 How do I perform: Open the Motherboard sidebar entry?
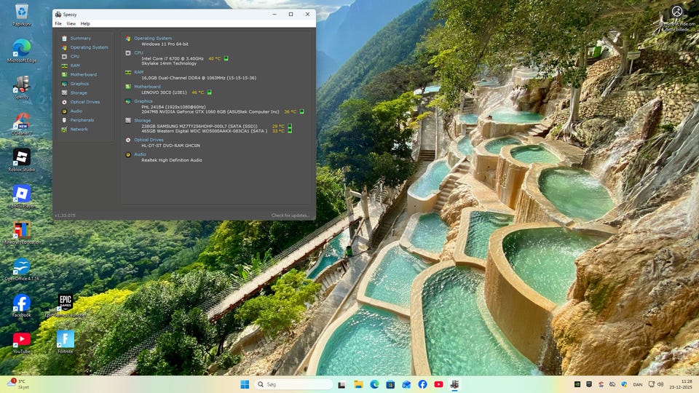83,74
